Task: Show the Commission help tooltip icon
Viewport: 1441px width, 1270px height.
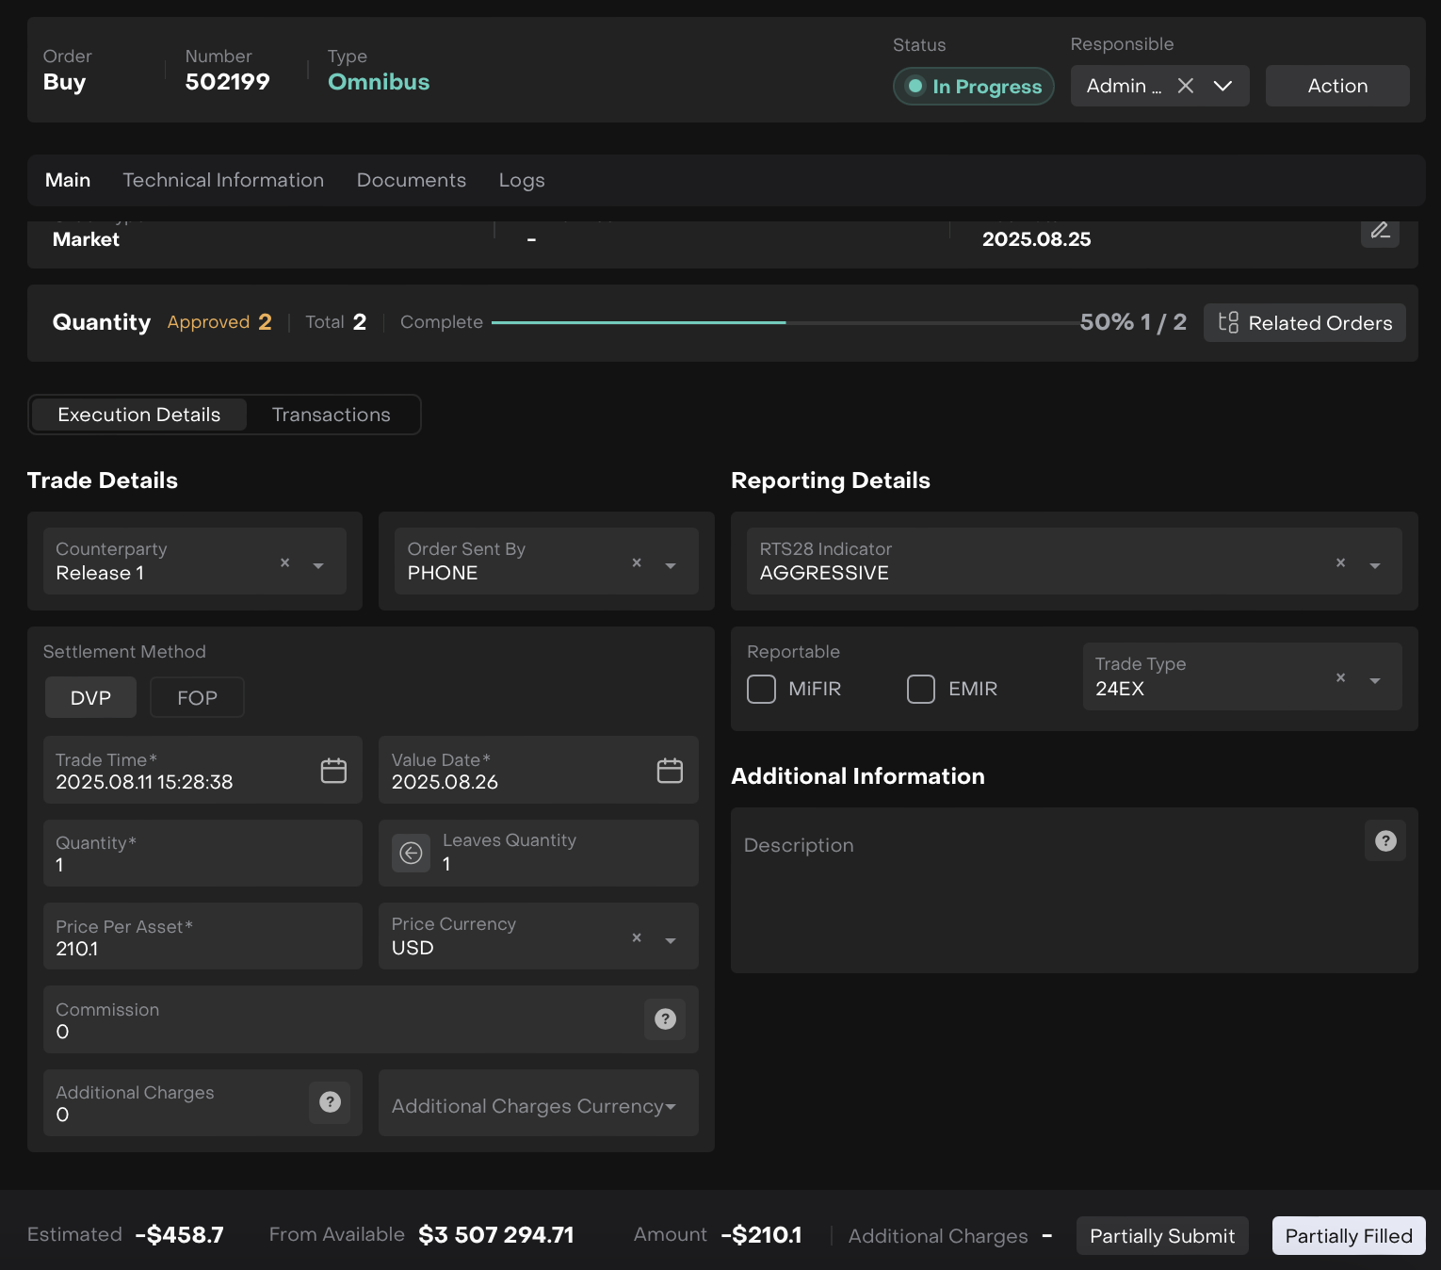Action: point(665,1019)
